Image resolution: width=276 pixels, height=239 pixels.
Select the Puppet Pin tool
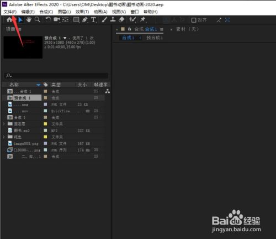point(142,19)
